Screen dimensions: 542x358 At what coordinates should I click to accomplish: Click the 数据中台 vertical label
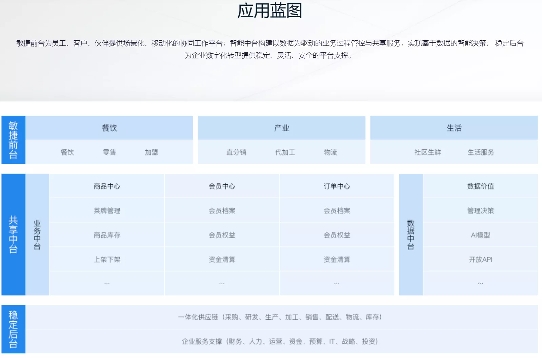[411, 234]
